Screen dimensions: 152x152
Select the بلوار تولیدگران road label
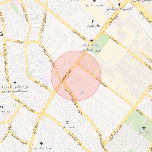[x=116, y=133]
